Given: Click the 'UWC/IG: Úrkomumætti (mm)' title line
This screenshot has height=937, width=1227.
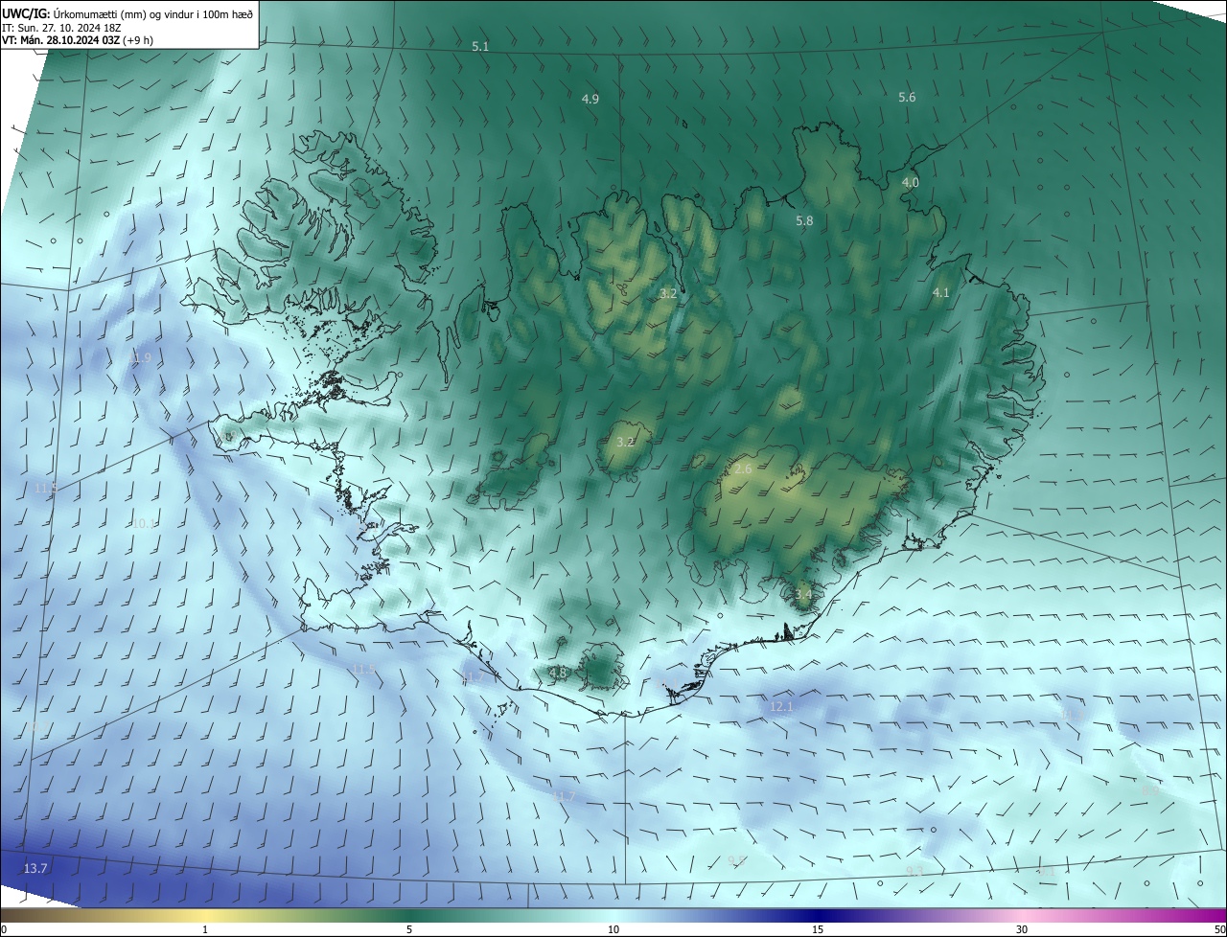Looking at the screenshot, I should pyautogui.click(x=127, y=13).
